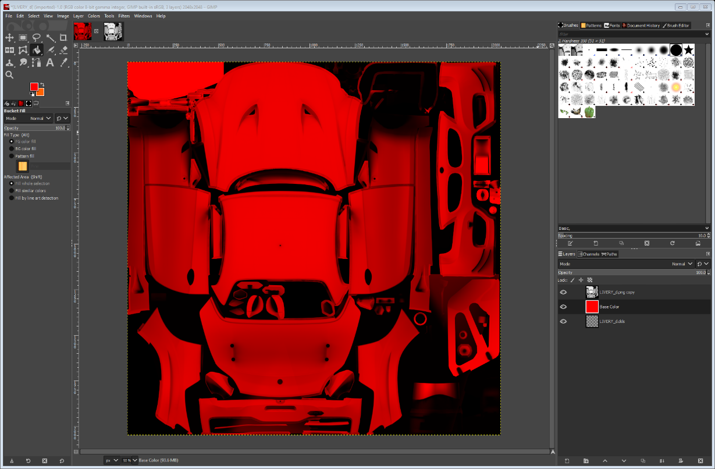This screenshot has width=715, height=469.
Task: Hide the LIVERY_d.dds layer
Action: pyautogui.click(x=563, y=321)
